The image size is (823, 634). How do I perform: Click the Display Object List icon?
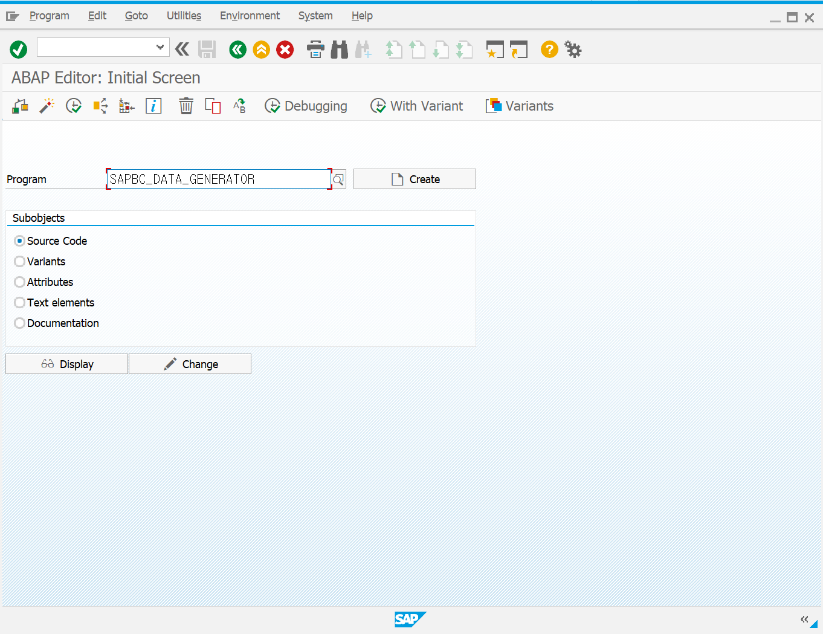pos(127,106)
